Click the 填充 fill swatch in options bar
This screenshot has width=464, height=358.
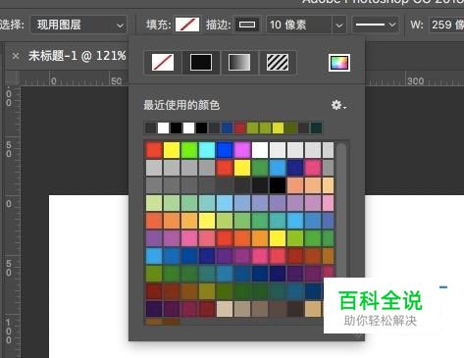[x=187, y=25]
